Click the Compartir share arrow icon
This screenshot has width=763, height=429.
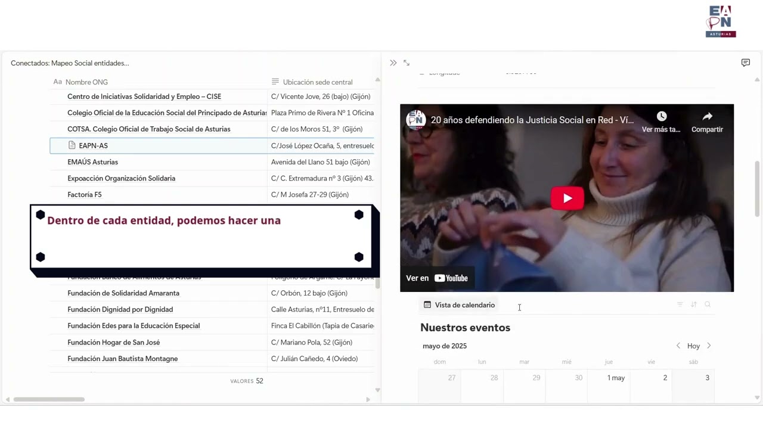[707, 117]
